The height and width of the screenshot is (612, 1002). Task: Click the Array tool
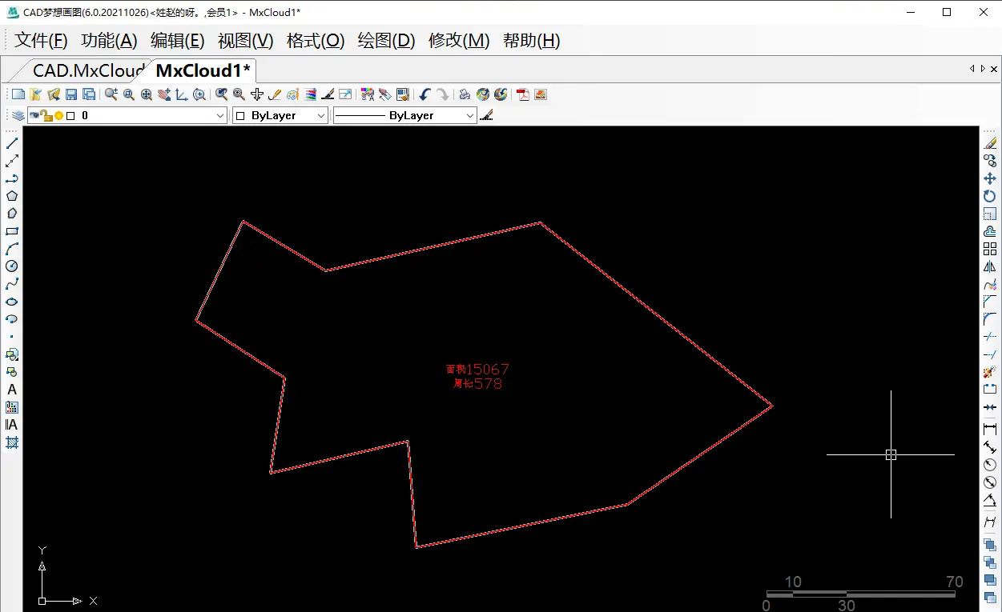(x=990, y=249)
